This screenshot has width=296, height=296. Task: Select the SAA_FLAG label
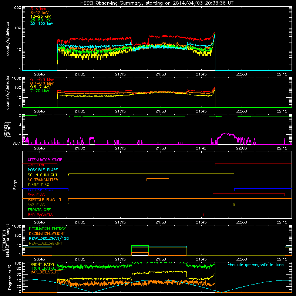click(x=36, y=195)
